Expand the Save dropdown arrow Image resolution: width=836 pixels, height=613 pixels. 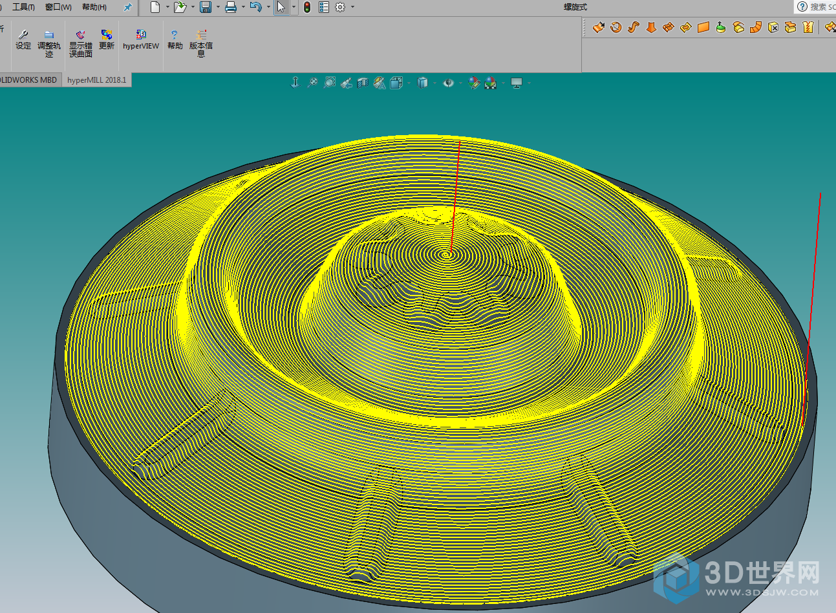[x=218, y=7]
